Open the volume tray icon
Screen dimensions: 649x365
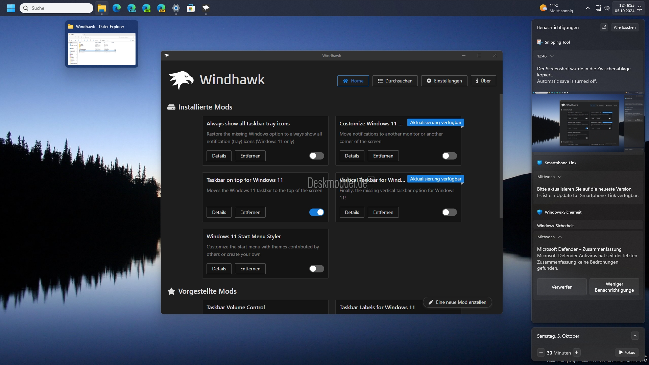[x=607, y=8]
